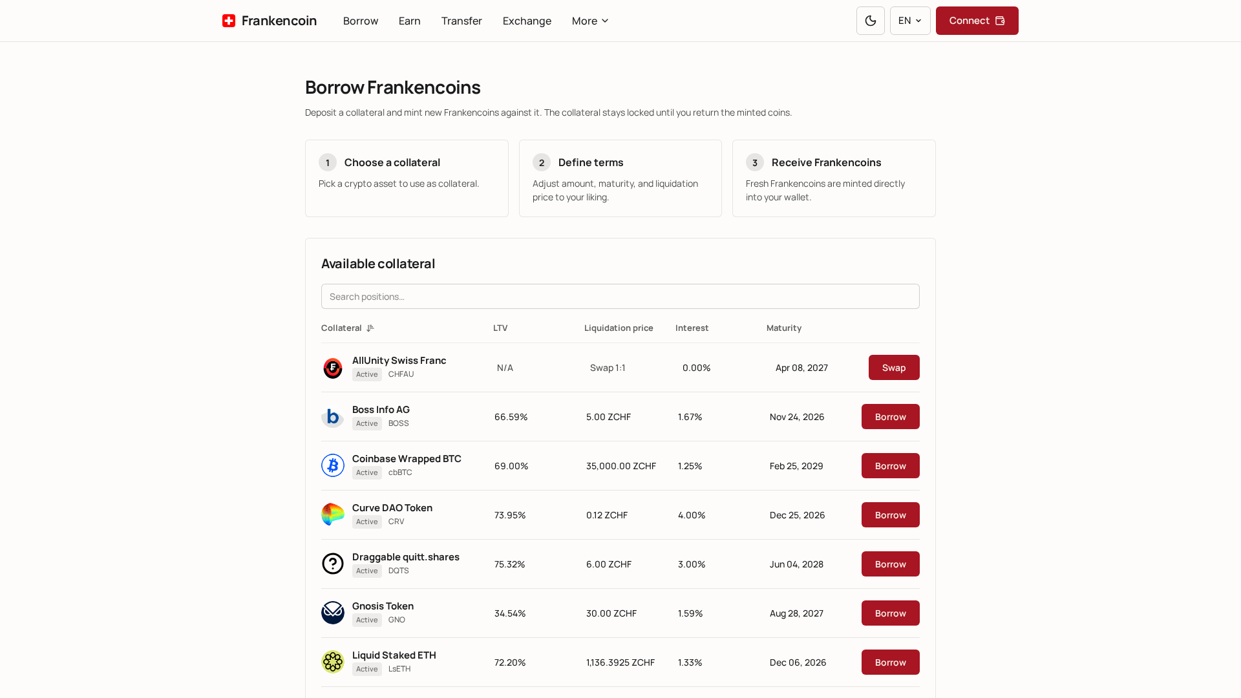This screenshot has width=1241, height=698.
Task: Borrow against Gnosis Token
Action: [891, 613]
